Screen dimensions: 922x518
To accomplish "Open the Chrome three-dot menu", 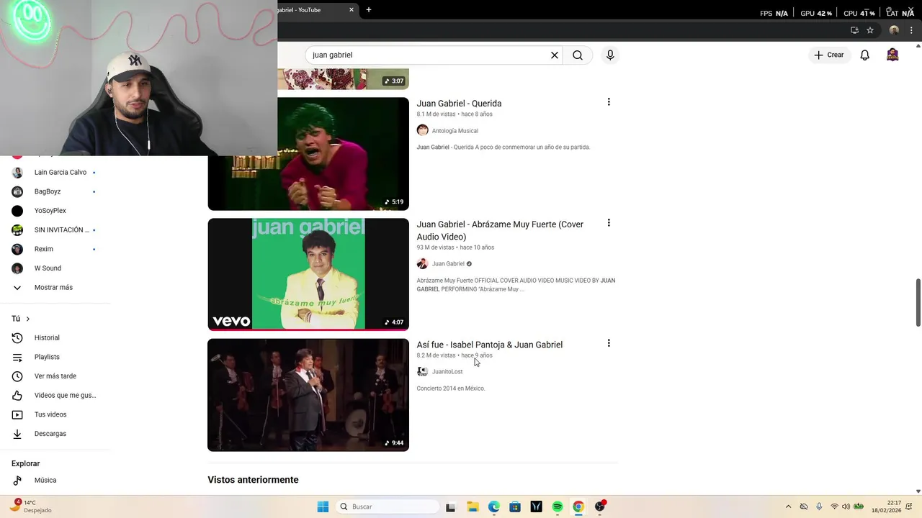I will tap(911, 30).
